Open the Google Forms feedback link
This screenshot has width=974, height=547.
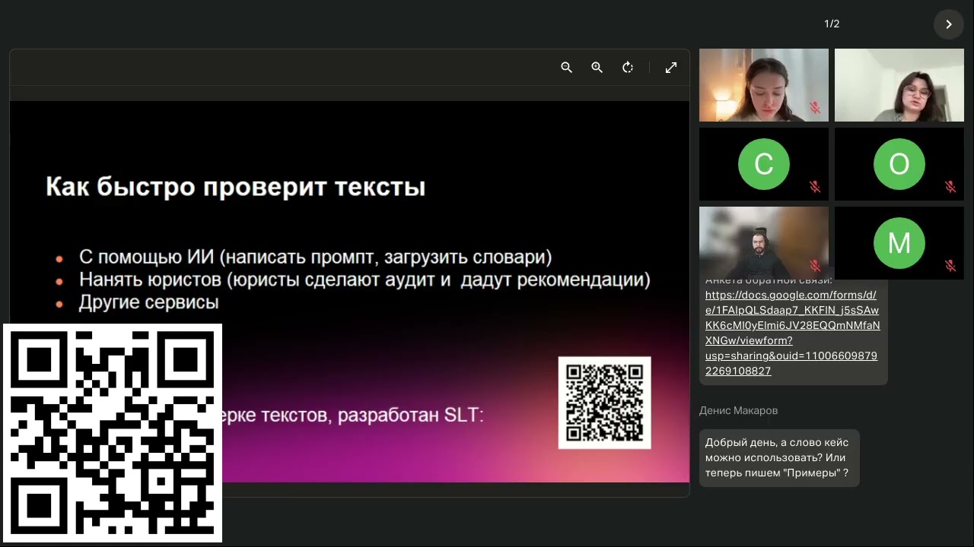(x=792, y=333)
